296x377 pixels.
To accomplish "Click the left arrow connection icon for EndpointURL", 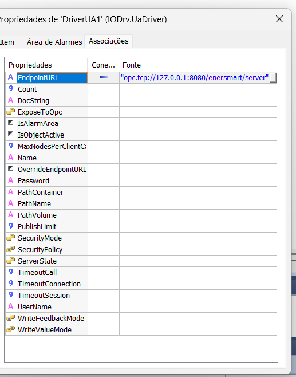I will (104, 77).
